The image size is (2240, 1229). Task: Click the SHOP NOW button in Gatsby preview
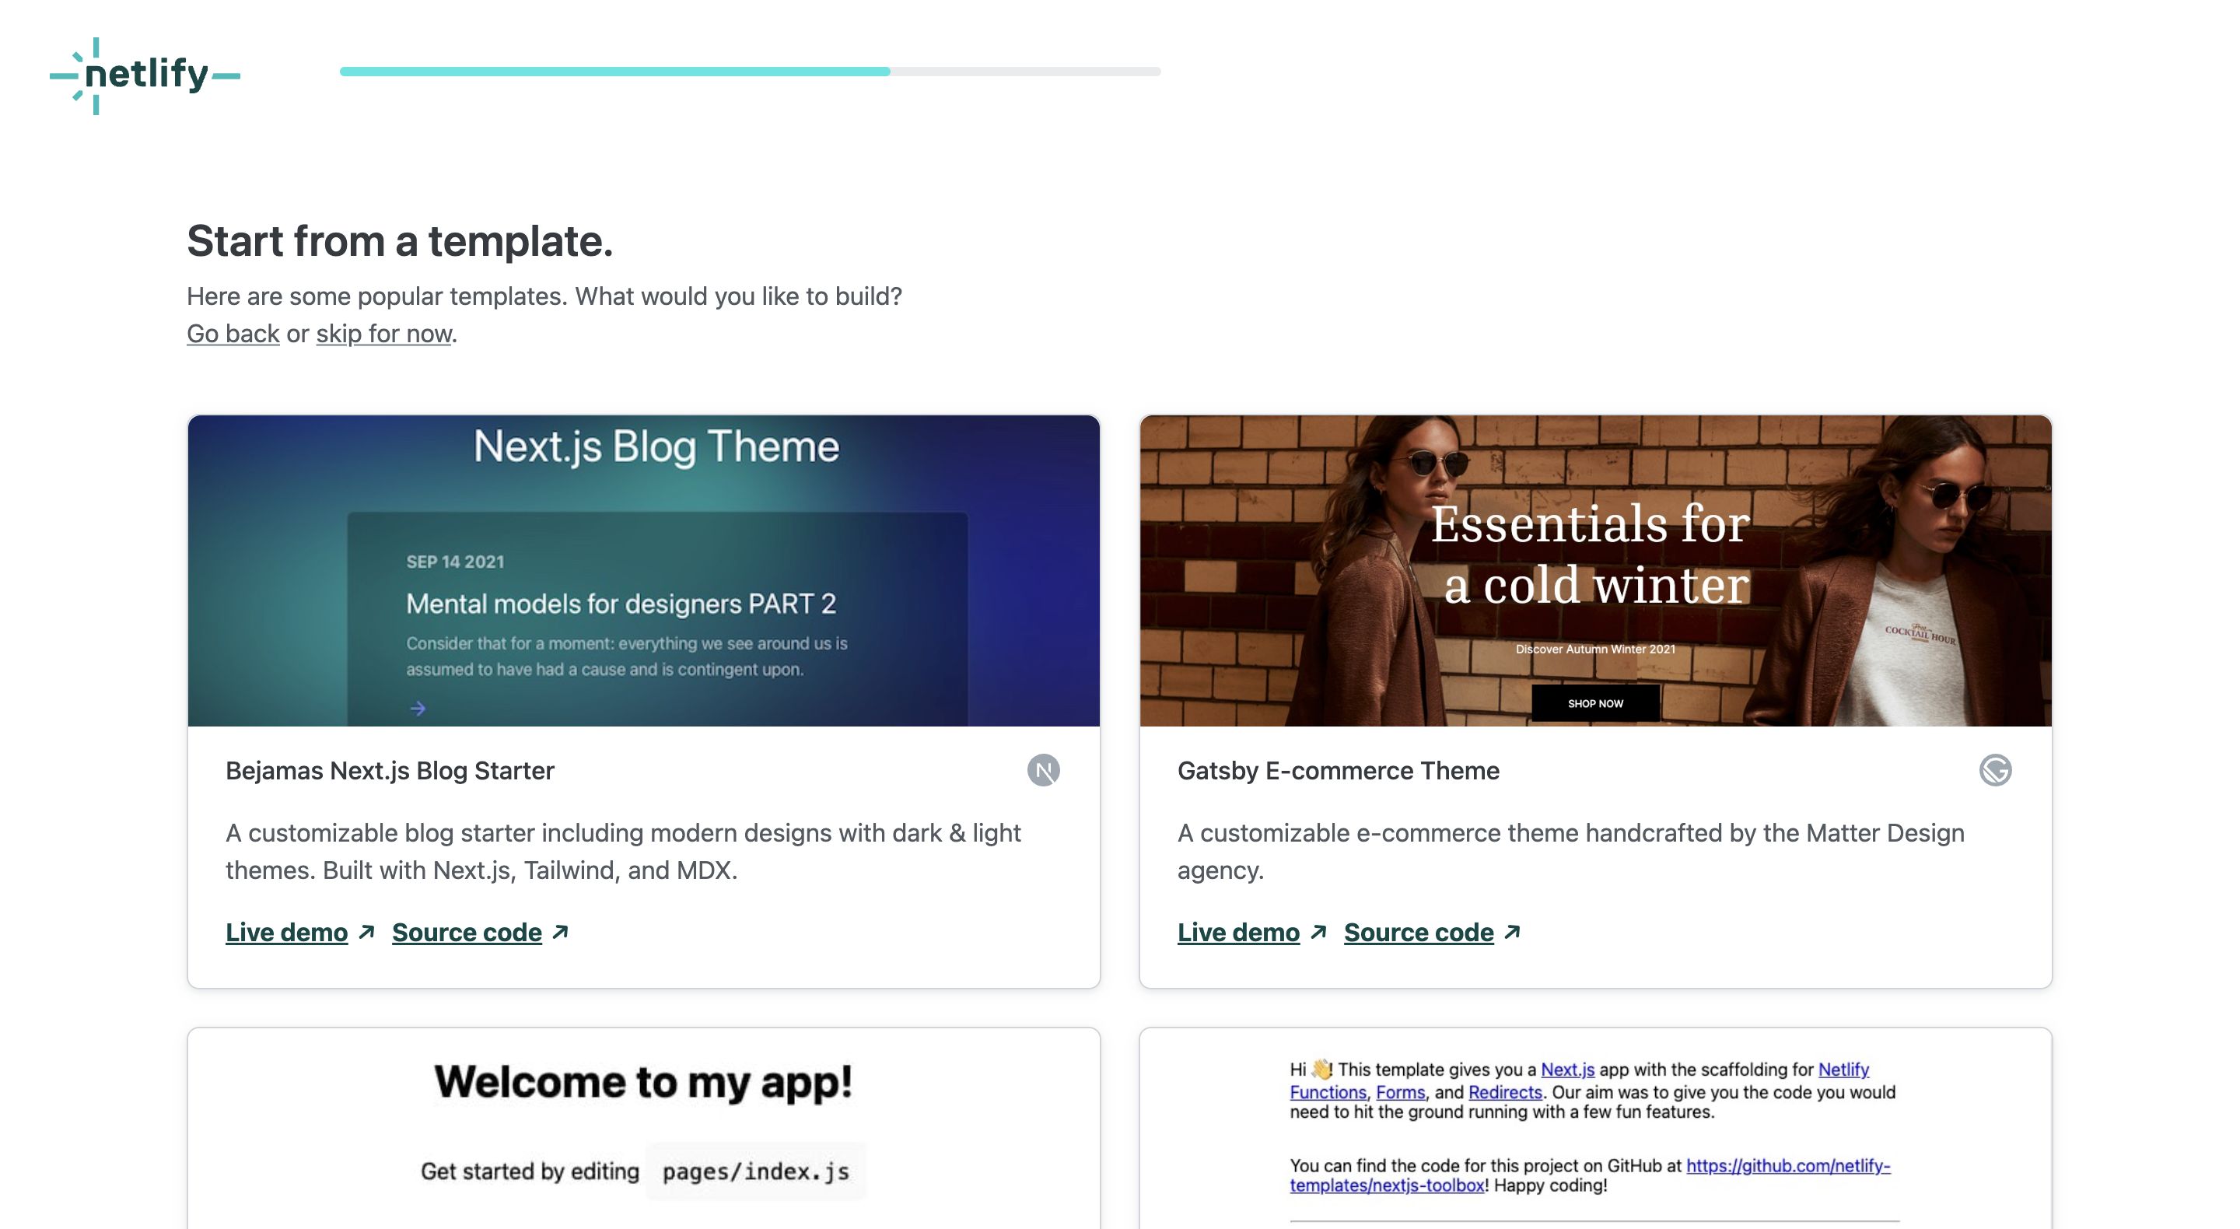1594,702
